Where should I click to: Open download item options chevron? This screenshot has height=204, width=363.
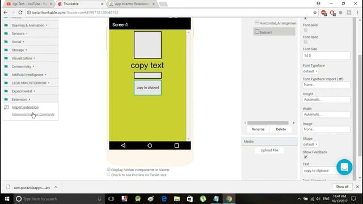click(x=56, y=187)
